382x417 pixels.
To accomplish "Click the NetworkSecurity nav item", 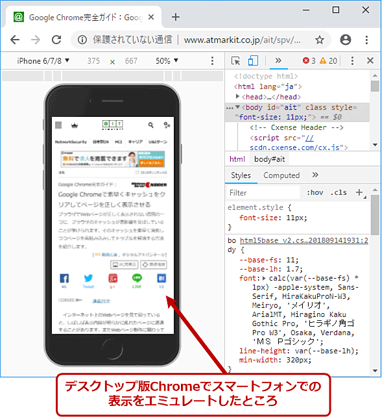I will (x=71, y=142).
